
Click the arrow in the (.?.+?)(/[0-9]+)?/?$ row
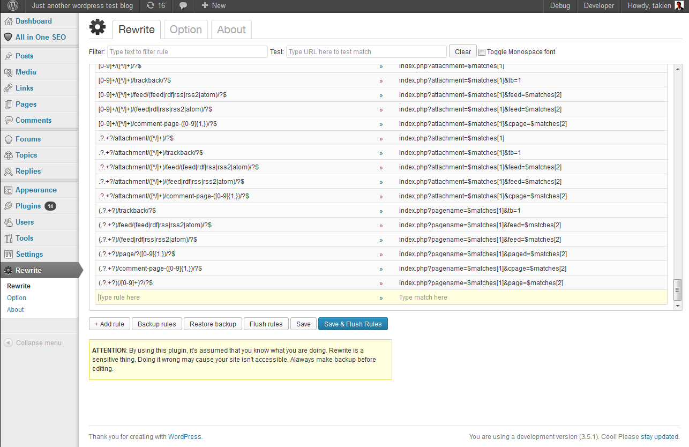pyautogui.click(x=381, y=283)
